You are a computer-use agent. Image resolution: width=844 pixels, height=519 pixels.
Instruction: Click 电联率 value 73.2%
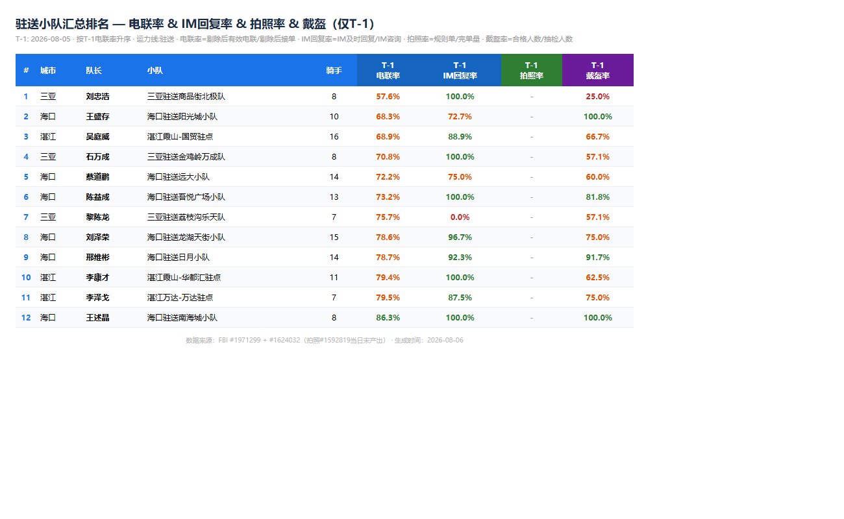tap(388, 197)
